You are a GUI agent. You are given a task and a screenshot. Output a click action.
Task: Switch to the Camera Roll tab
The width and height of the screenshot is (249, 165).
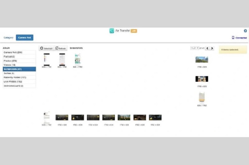tap(25, 38)
